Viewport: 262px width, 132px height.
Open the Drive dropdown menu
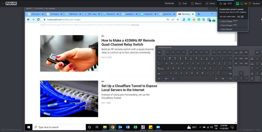coord(210,3)
